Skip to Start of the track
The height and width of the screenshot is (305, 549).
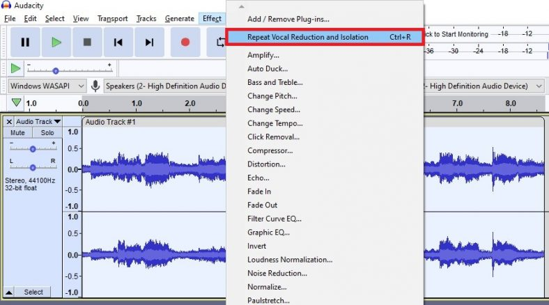[118, 42]
